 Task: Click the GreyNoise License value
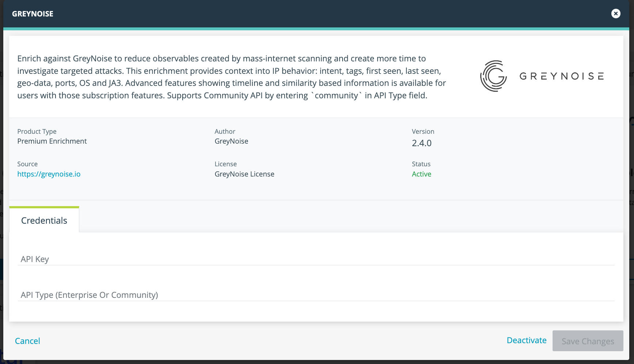244,174
